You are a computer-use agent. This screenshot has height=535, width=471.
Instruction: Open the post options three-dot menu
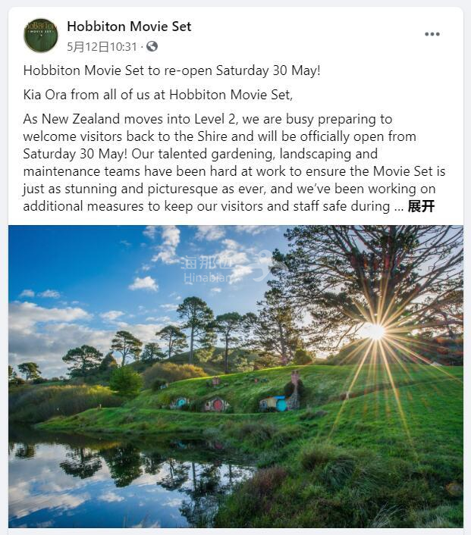432,34
